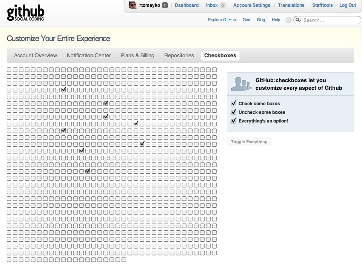The width and height of the screenshot is (362, 268).
Task: Select the Plans & Billing tab
Action: (137, 55)
